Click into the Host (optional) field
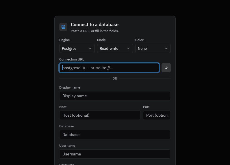 tap(100, 115)
